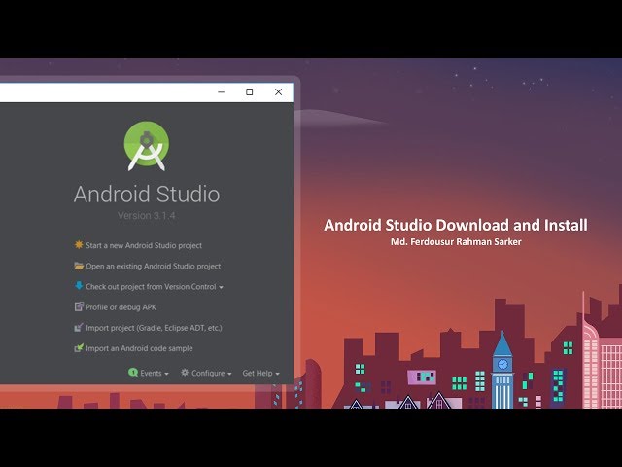Start a new Android Studio project
The image size is (622, 467).
click(x=144, y=245)
